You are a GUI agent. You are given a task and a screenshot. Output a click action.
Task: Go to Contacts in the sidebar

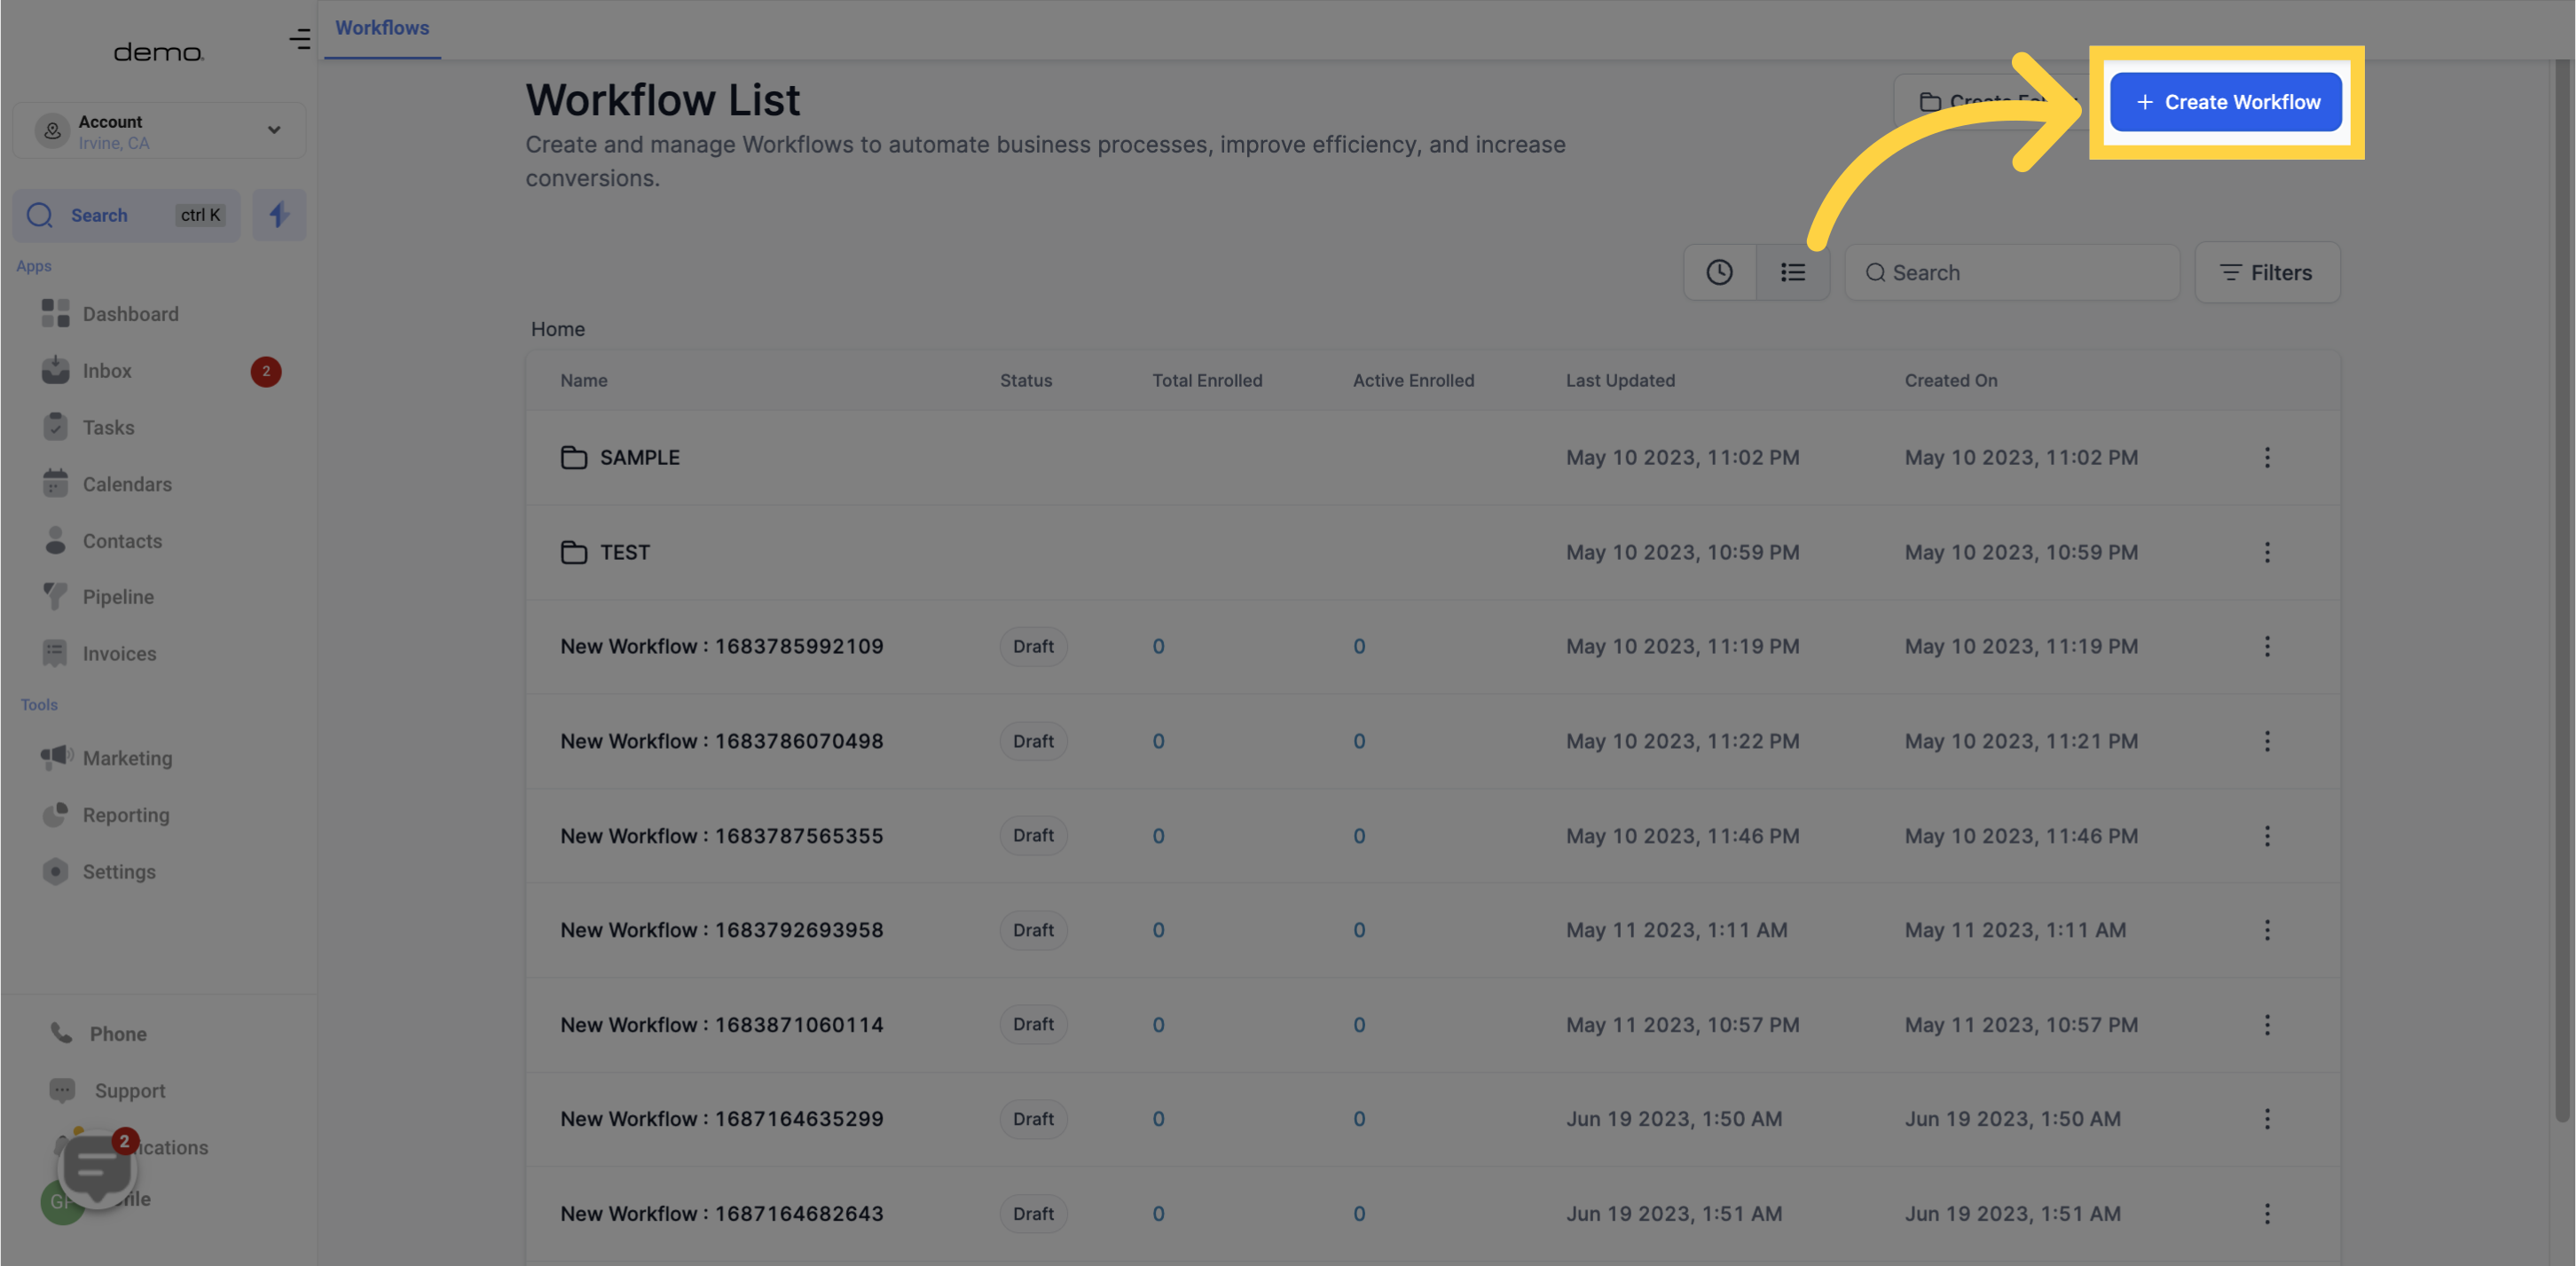tap(122, 541)
